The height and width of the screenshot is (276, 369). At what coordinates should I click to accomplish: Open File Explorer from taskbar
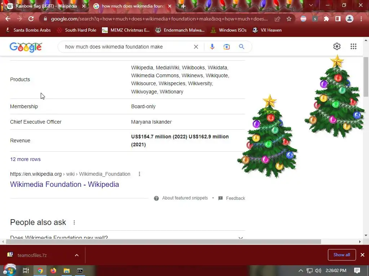click(67, 271)
